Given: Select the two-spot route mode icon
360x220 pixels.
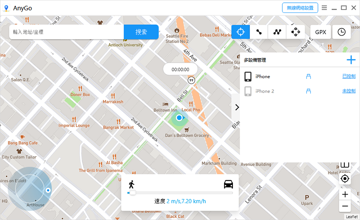Looking at the screenshot, I should coord(259,32).
